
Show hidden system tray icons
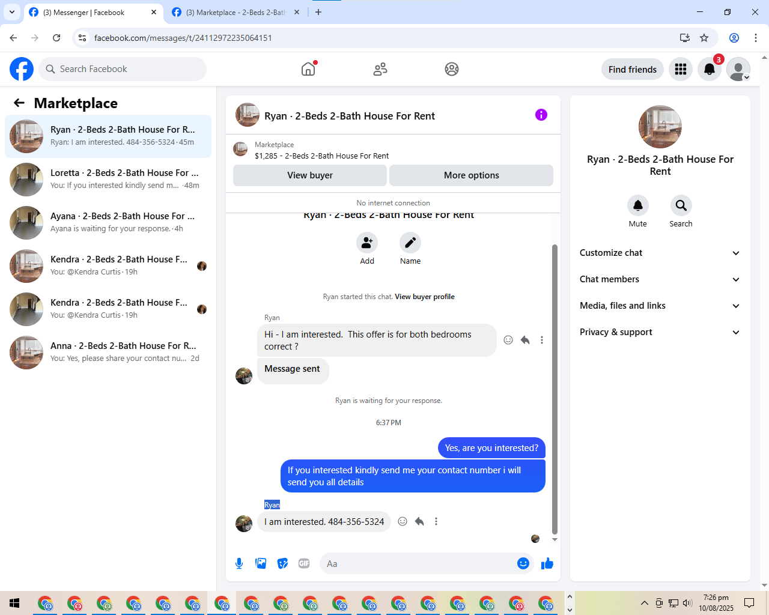point(645,603)
